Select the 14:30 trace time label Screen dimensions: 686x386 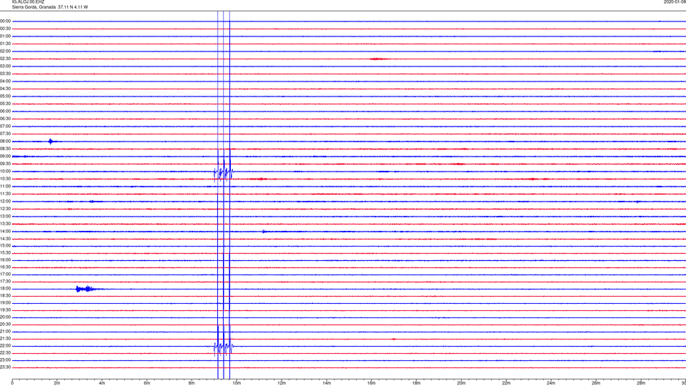click(x=5, y=239)
